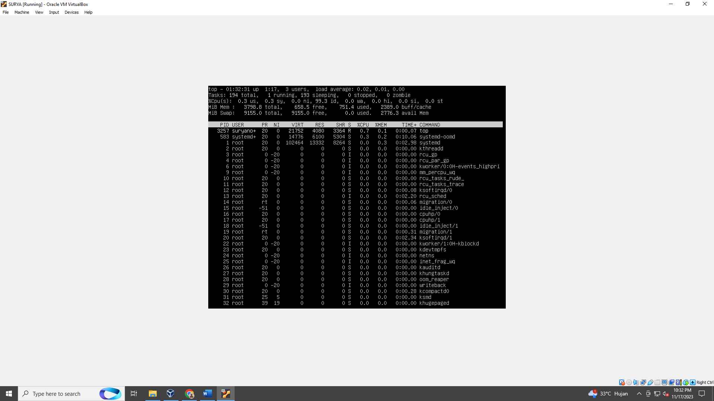The height and width of the screenshot is (401, 714).
Task: Open the Input menu
Action: coord(54,12)
